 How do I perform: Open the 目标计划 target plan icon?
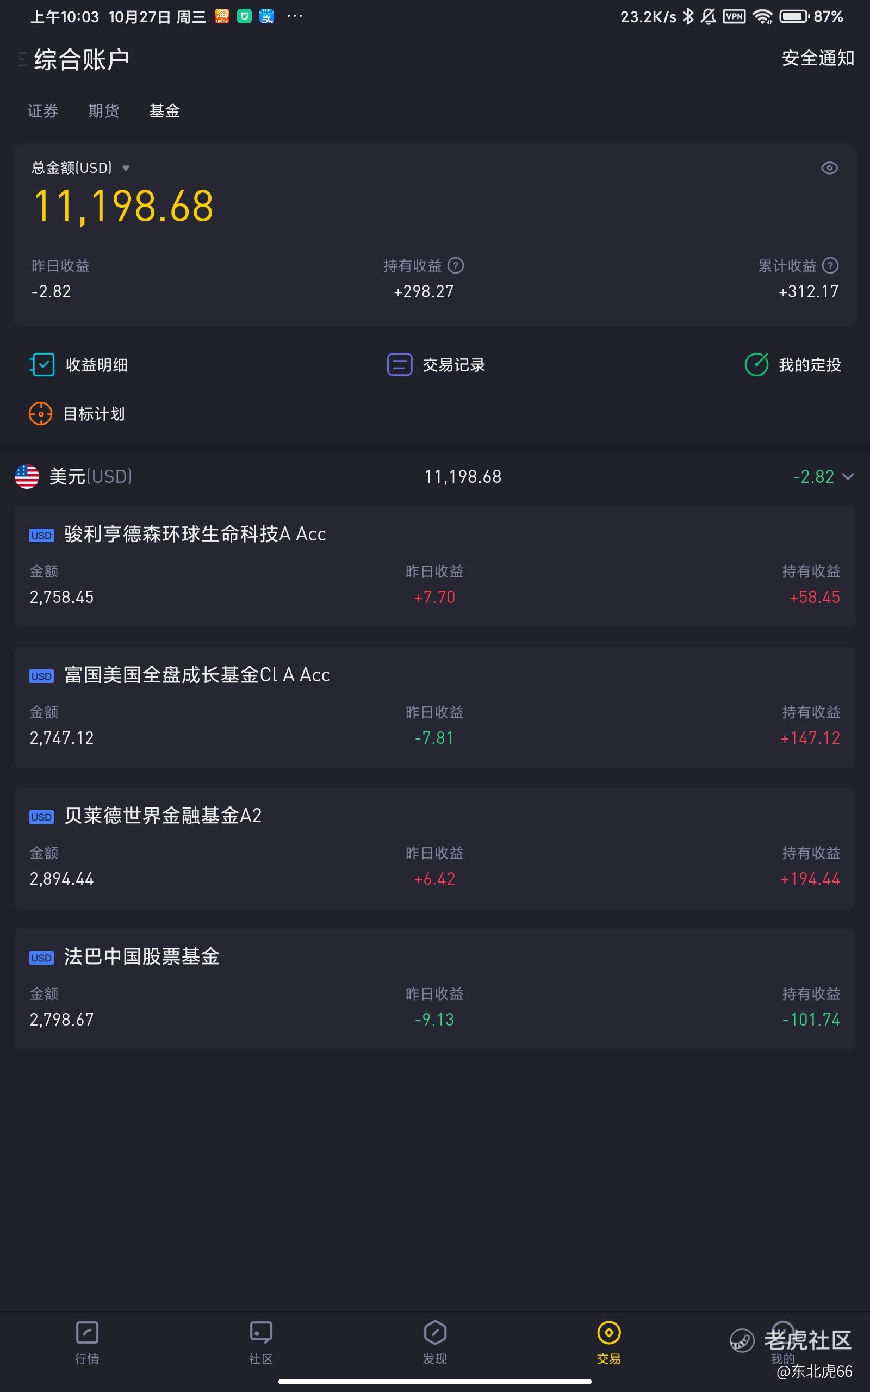click(40, 414)
